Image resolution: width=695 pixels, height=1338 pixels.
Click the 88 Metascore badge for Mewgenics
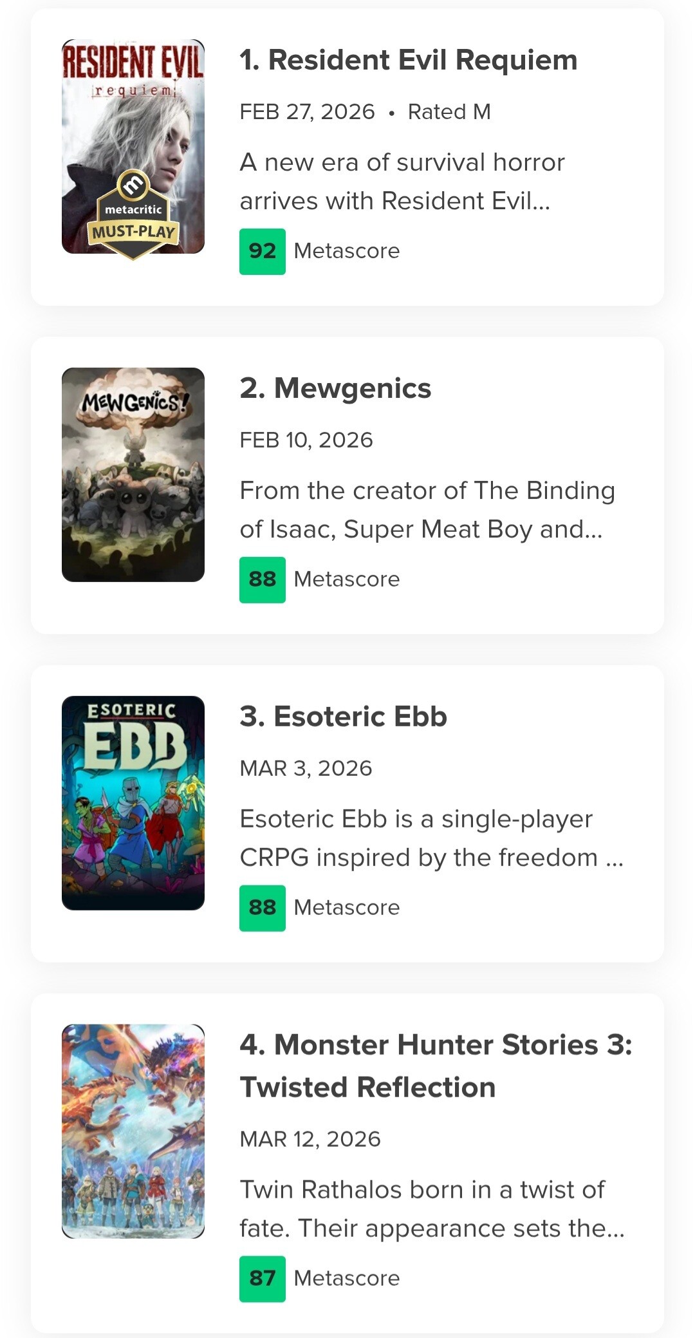[263, 579]
